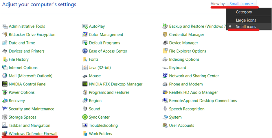The image size is (272, 138).
Task: Expand the View by Small icons dropdown
Action: click(x=241, y=4)
